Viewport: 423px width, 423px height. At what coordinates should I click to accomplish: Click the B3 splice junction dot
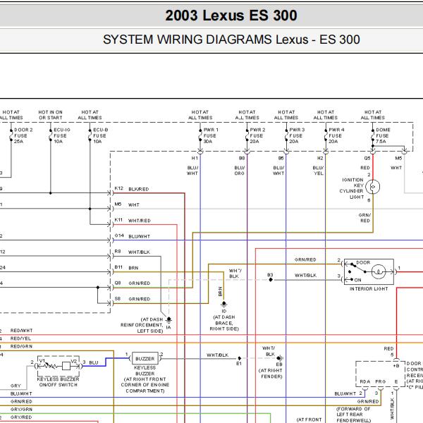[x=271, y=280]
